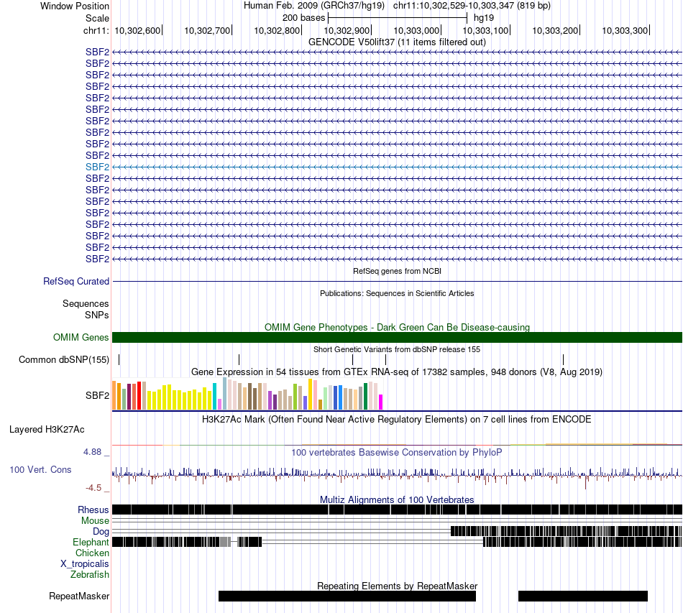Open the OMIM Gene Phenotypes track title

tap(397, 327)
